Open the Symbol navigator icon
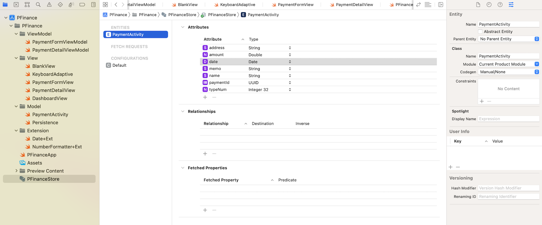The height and width of the screenshot is (225, 542). coord(27,4)
